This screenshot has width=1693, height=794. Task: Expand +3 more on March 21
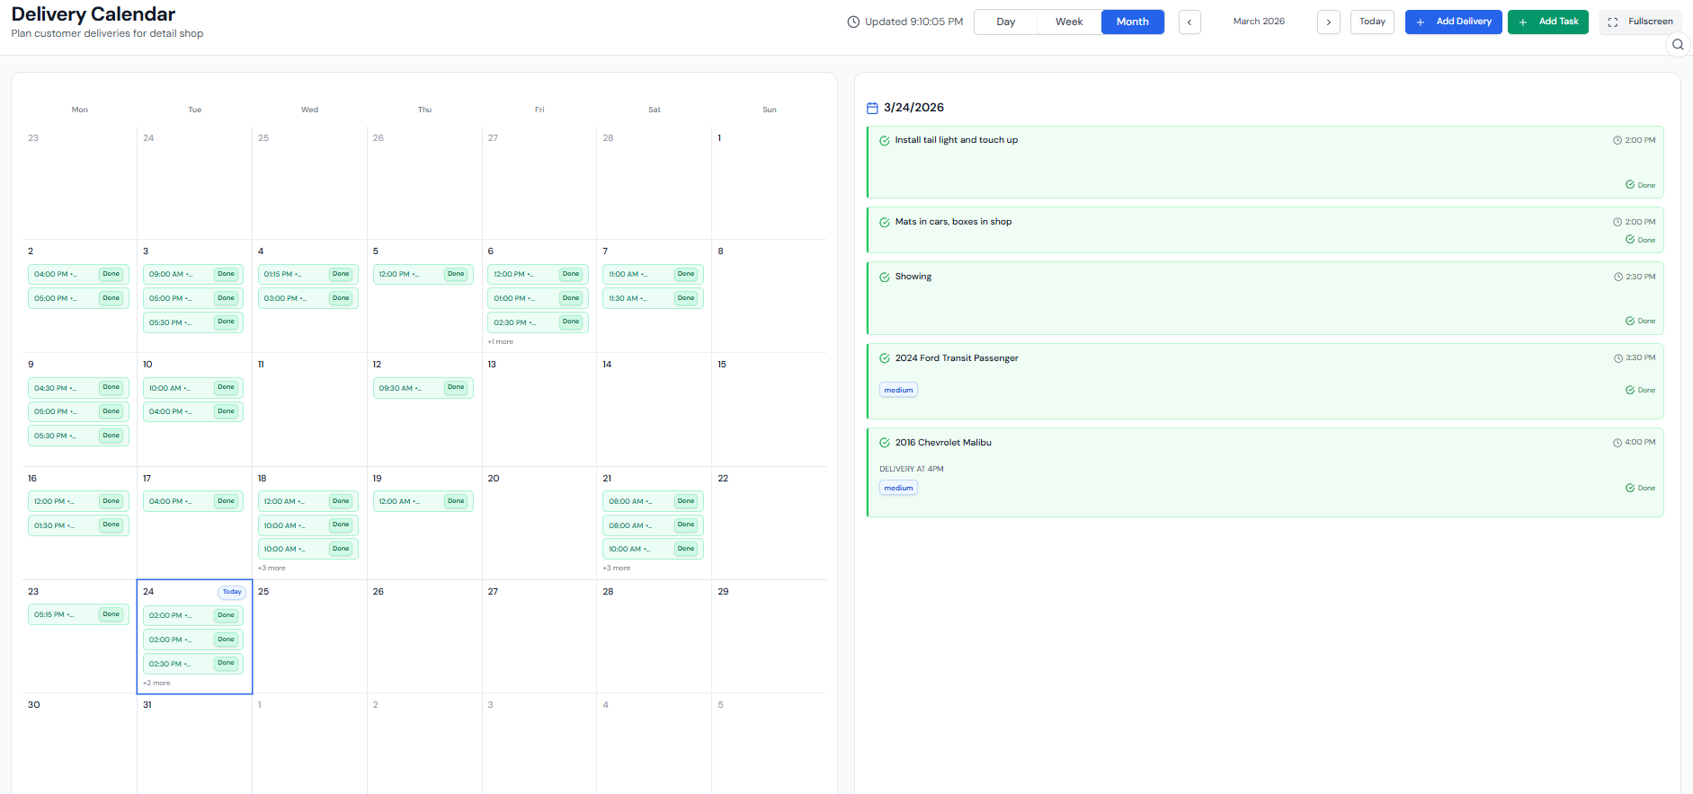pyautogui.click(x=617, y=569)
